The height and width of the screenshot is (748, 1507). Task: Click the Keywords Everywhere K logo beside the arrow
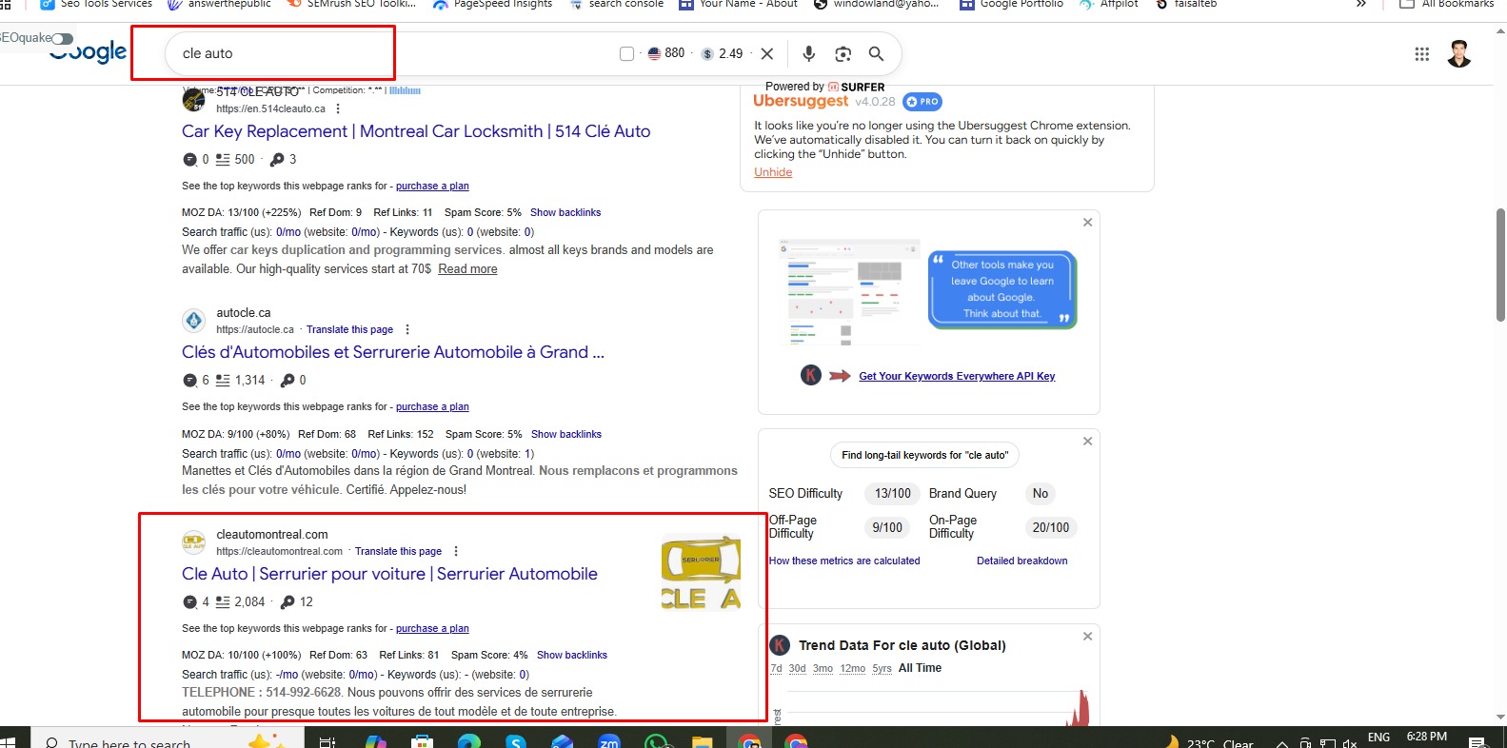pyautogui.click(x=810, y=375)
